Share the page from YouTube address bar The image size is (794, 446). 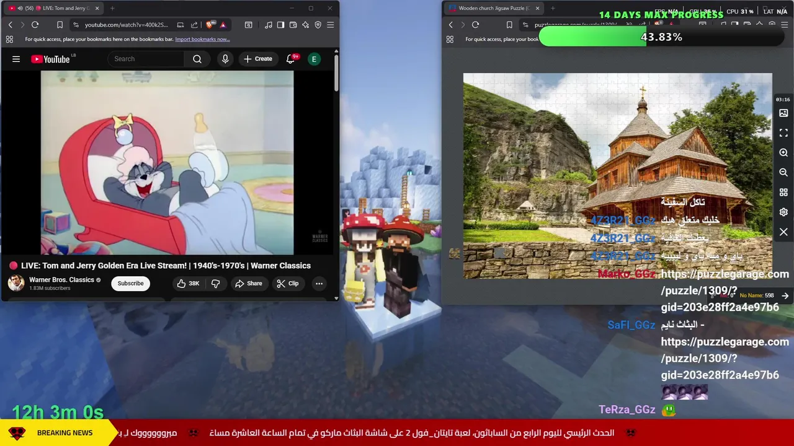(x=194, y=25)
